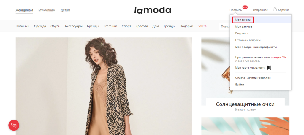The width and height of the screenshot is (304, 135).
Task: Switch to Детям tab
Action: (65, 10)
